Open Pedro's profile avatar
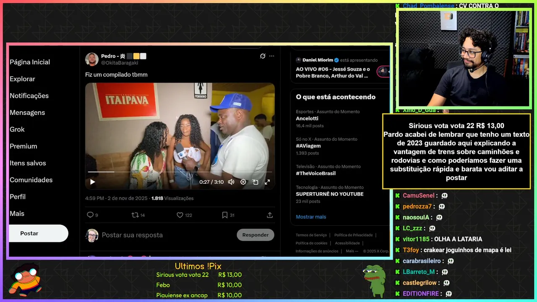The width and height of the screenshot is (537, 302). pos(92,59)
